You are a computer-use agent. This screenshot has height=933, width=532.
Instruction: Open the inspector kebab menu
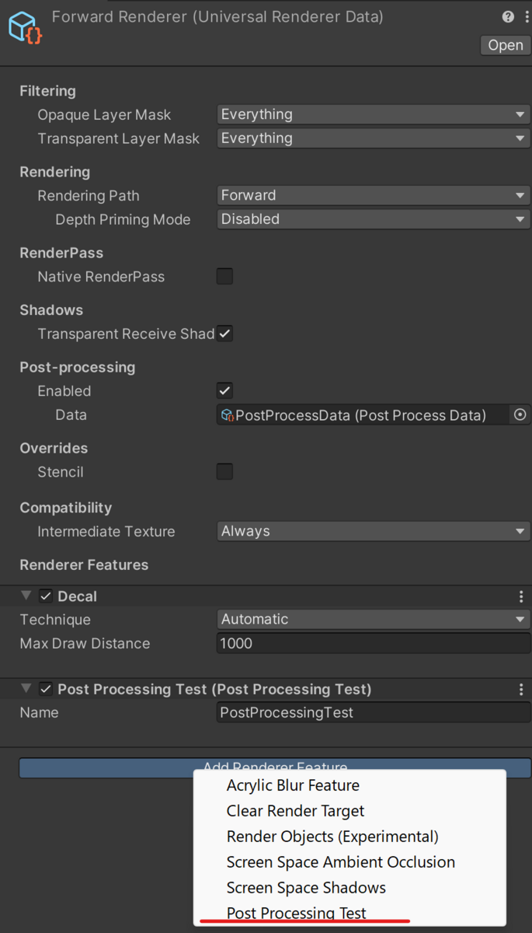527,16
